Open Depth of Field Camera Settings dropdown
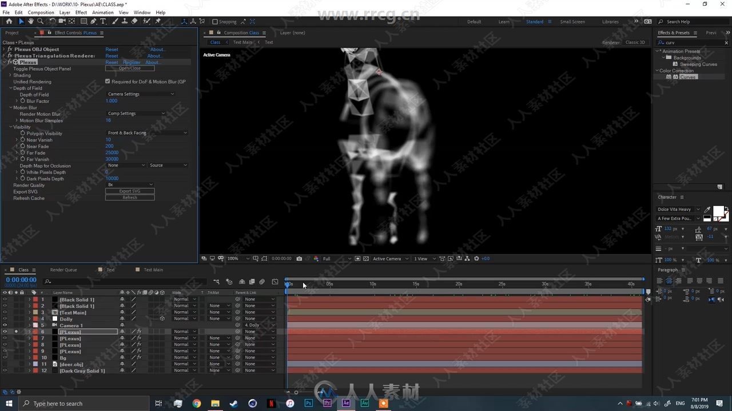Image resolution: width=732 pixels, height=411 pixels. [x=140, y=94]
